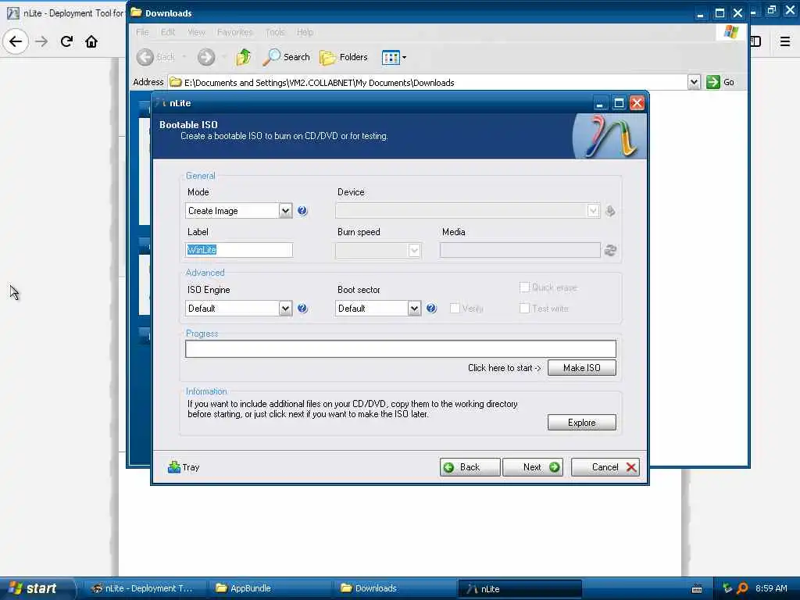Open the Boot sector help icon

[x=431, y=308]
